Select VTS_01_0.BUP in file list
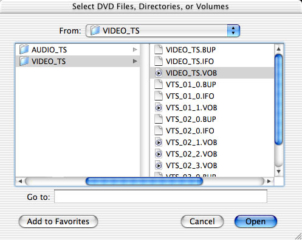 coord(212,85)
